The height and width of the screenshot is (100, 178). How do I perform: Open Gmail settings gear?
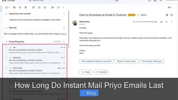click(x=155, y=1)
